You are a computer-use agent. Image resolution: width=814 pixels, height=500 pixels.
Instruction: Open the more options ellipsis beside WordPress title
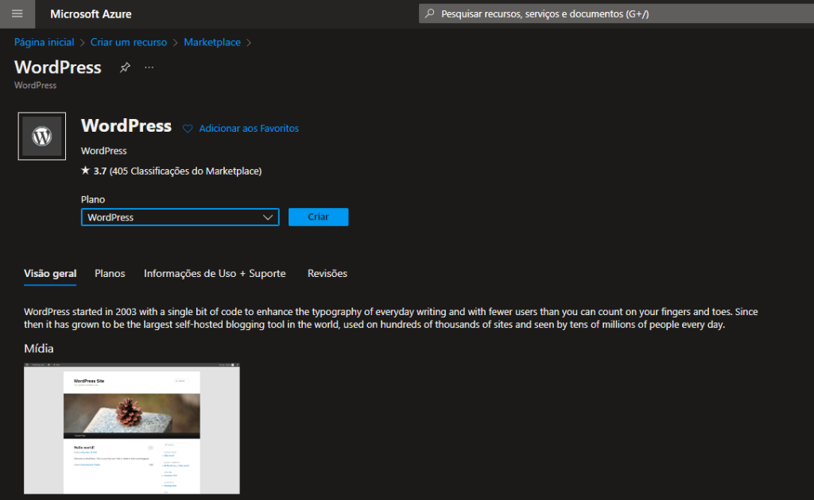149,67
